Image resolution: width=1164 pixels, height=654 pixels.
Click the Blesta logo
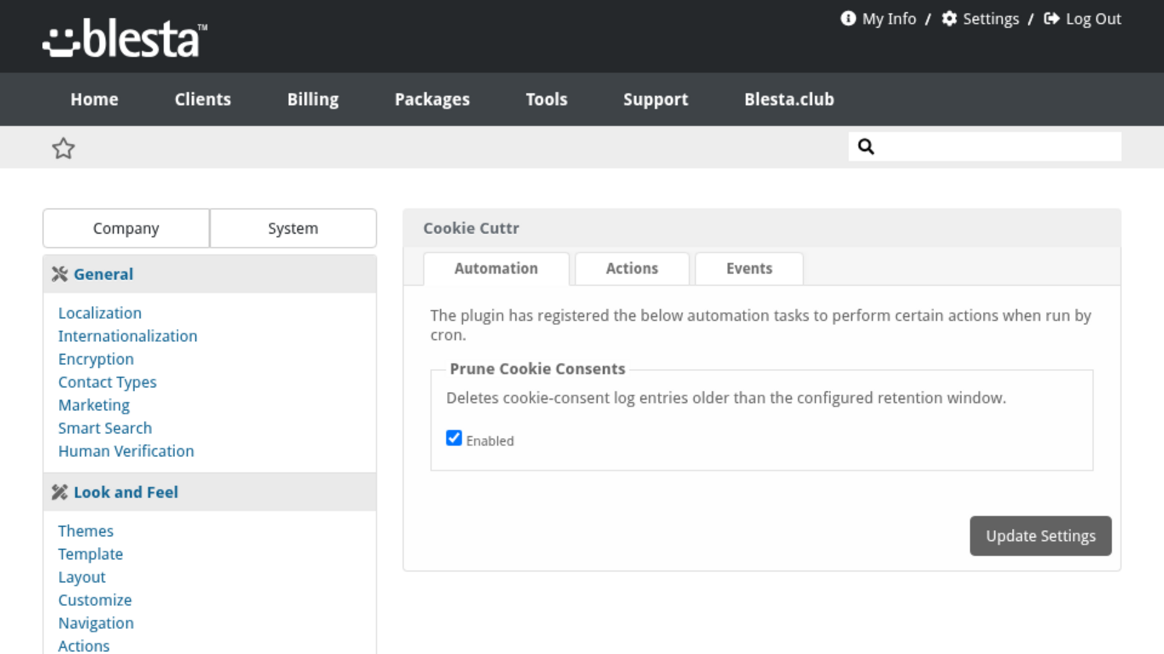click(x=125, y=38)
